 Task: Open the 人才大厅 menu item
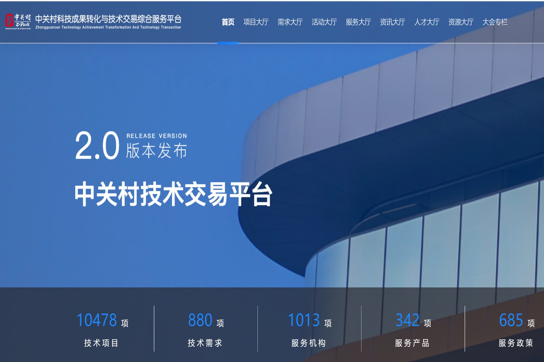[x=427, y=22]
